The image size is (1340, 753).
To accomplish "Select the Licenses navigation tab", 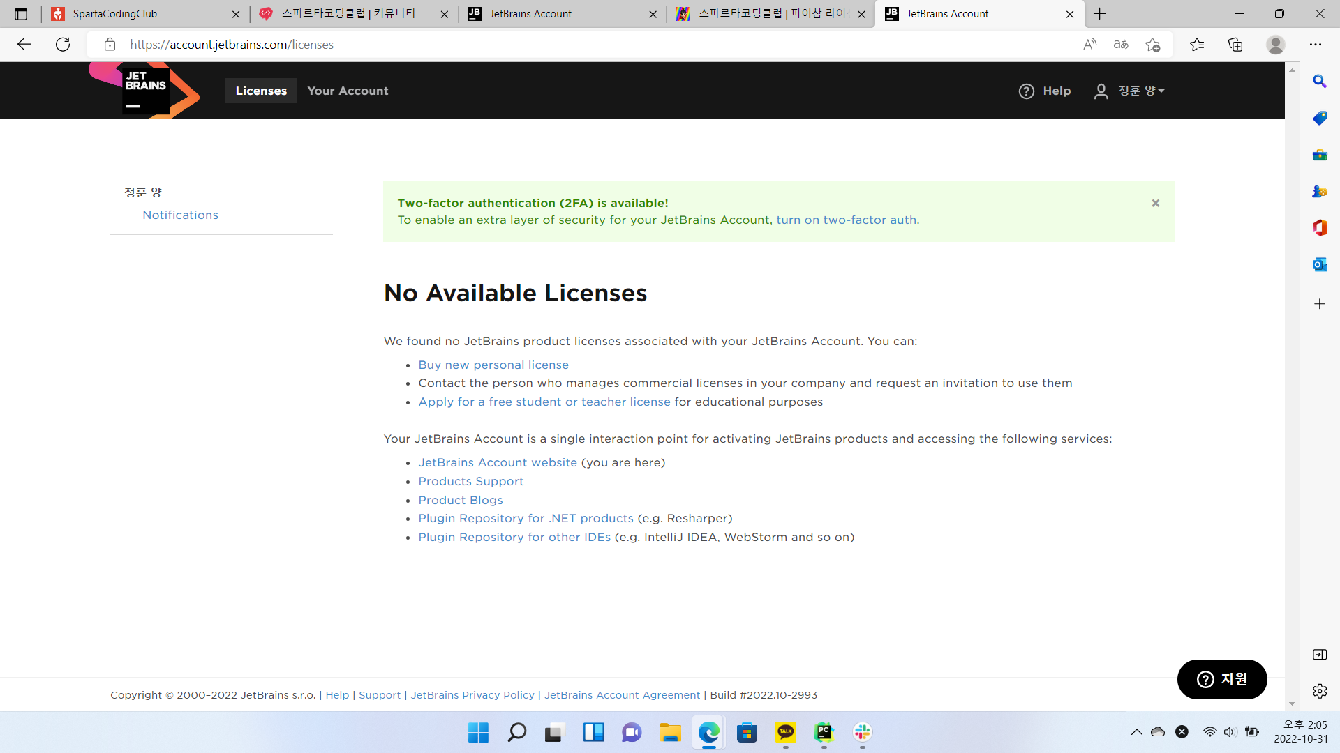I will tap(261, 91).
